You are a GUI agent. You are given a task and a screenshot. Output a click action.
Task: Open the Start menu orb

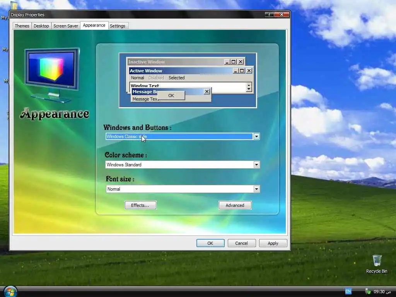[10, 292]
